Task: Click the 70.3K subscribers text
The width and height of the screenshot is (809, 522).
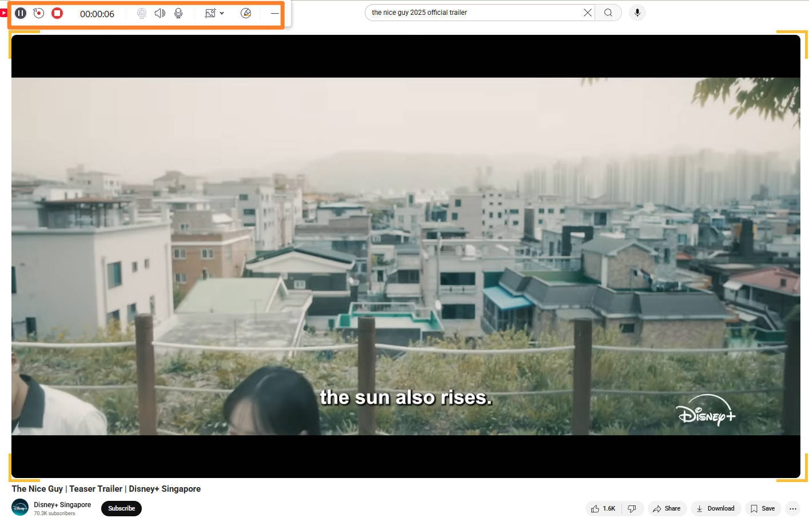Action: 54,513
